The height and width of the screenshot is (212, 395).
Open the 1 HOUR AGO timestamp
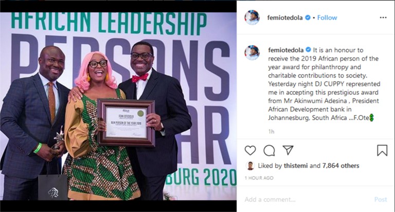[259, 178]
